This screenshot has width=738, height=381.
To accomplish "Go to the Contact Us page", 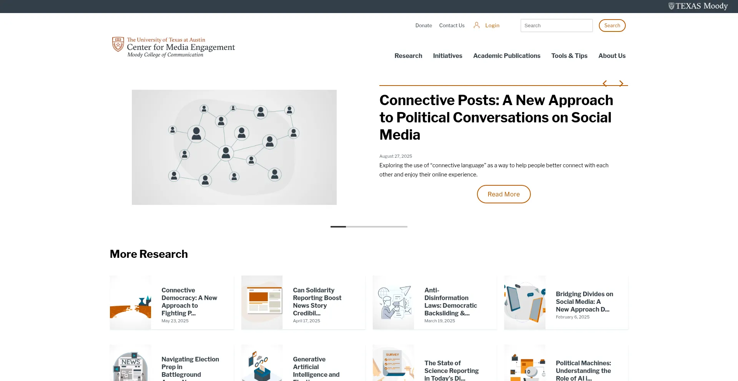I will point(452,25).
